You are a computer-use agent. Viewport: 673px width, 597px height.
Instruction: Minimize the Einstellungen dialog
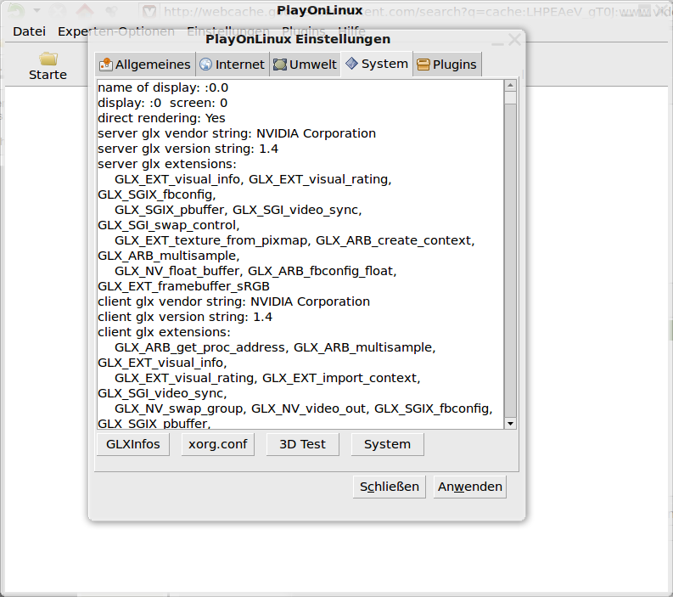pyautogui.click(x=497, y=43)
